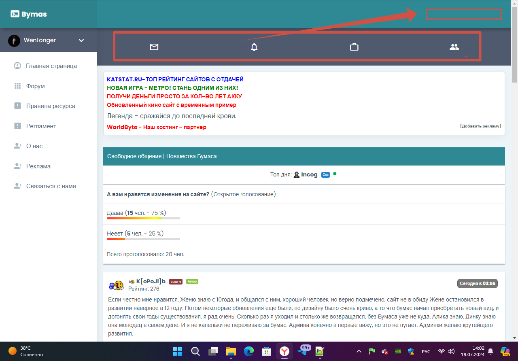Collapse the small red caret under users icon
This screenshot has width=518, height=361.
466,57
